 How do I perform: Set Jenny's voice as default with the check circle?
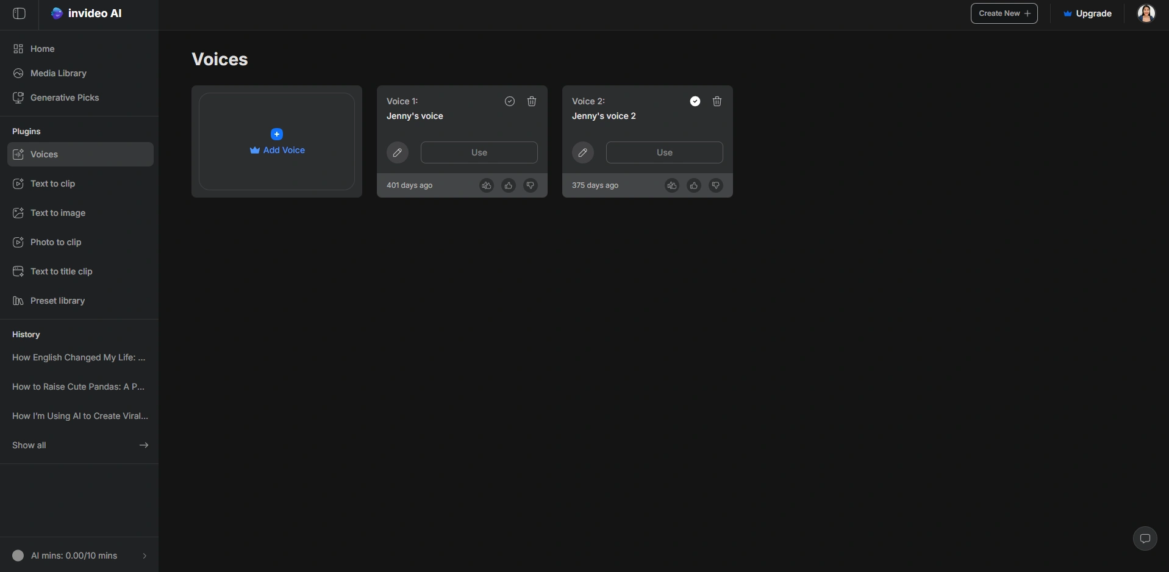point(510,101)
